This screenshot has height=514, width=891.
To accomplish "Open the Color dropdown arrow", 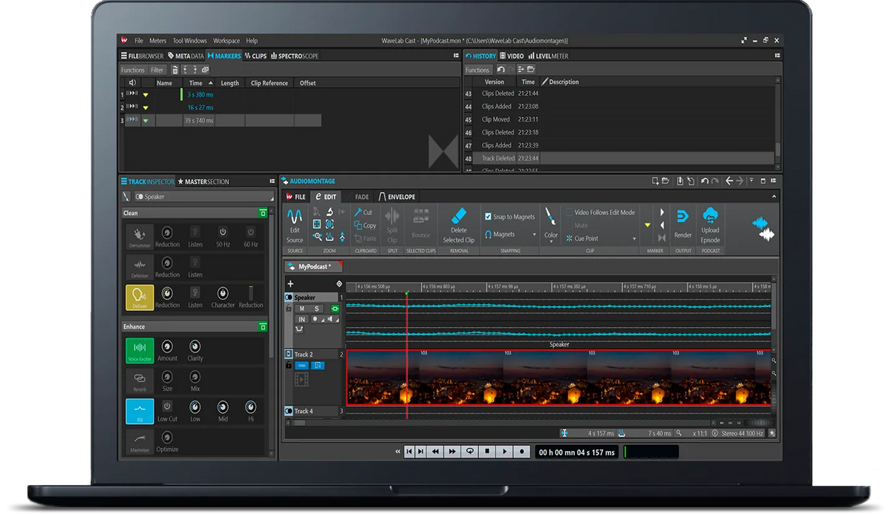I will 550,243.
